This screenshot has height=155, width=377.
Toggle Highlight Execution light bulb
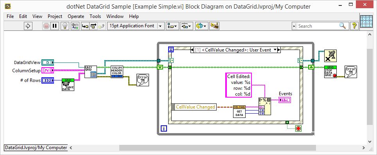click(65, 26)
